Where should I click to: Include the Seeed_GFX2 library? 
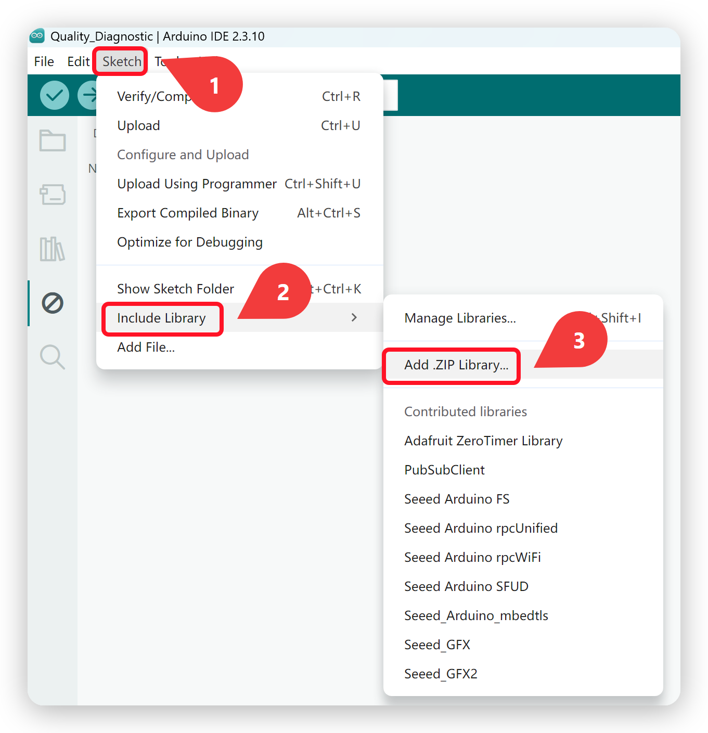523,674
